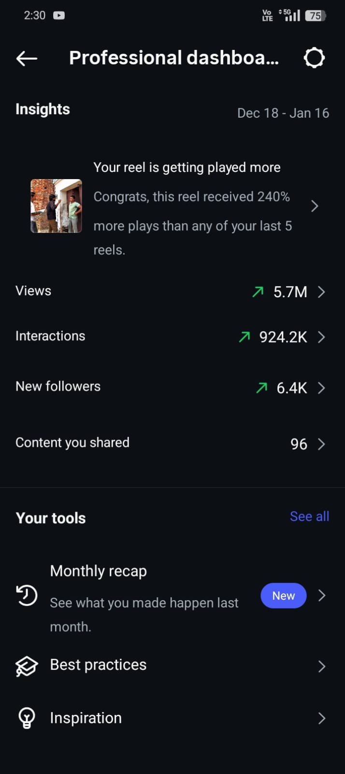Expand the Views chevron

pyautogui.click(x=321, y=292)
